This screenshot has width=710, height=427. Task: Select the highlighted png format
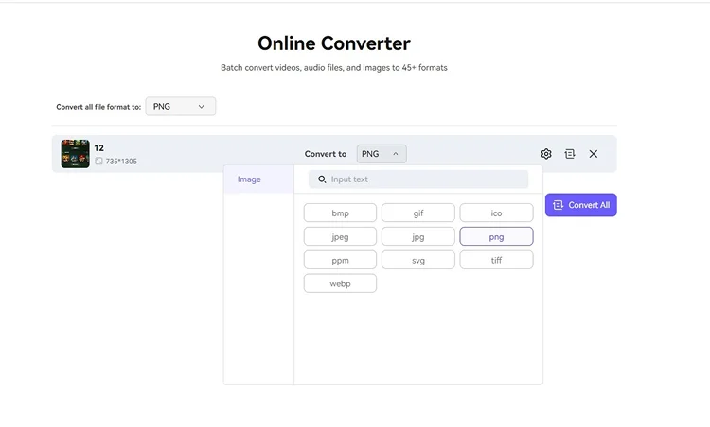tap(496, 237)
